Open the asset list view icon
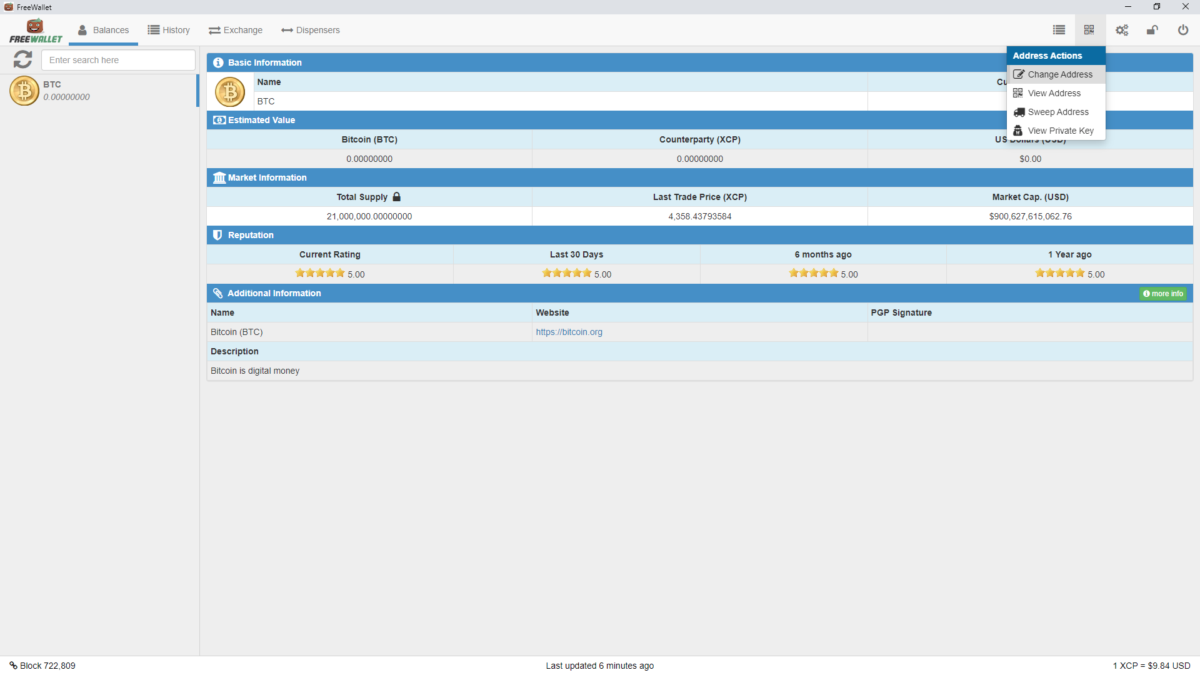This screenshot has width=1200, height=675. pos(1059,30)
